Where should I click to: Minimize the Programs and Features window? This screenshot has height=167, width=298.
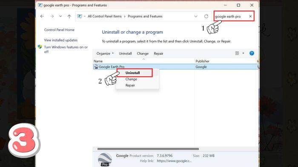coord(225,5)
